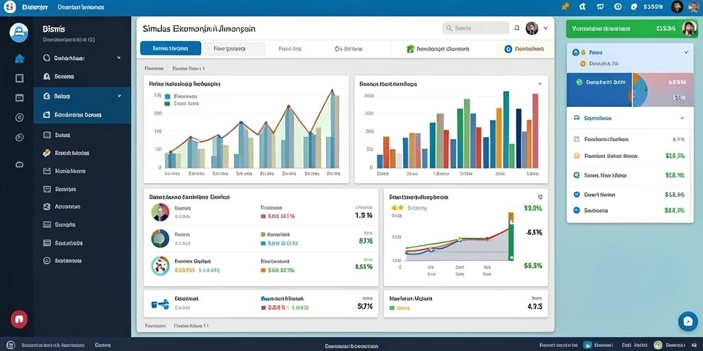The width and height of the screenshot is (703, 351).
Task: Select the gray second tab in the tab row
Action: tap(233, 49)
